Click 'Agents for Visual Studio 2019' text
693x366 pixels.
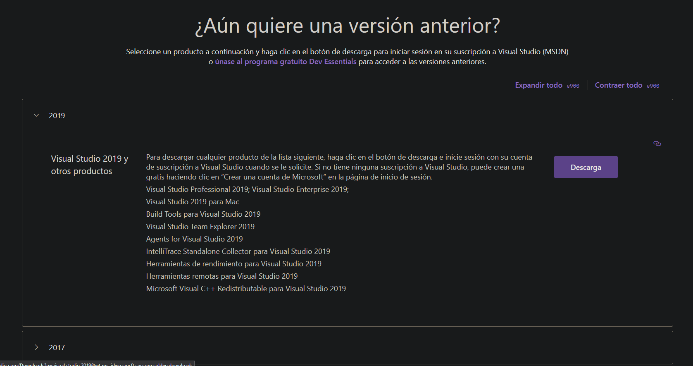[x=194, y=239]
